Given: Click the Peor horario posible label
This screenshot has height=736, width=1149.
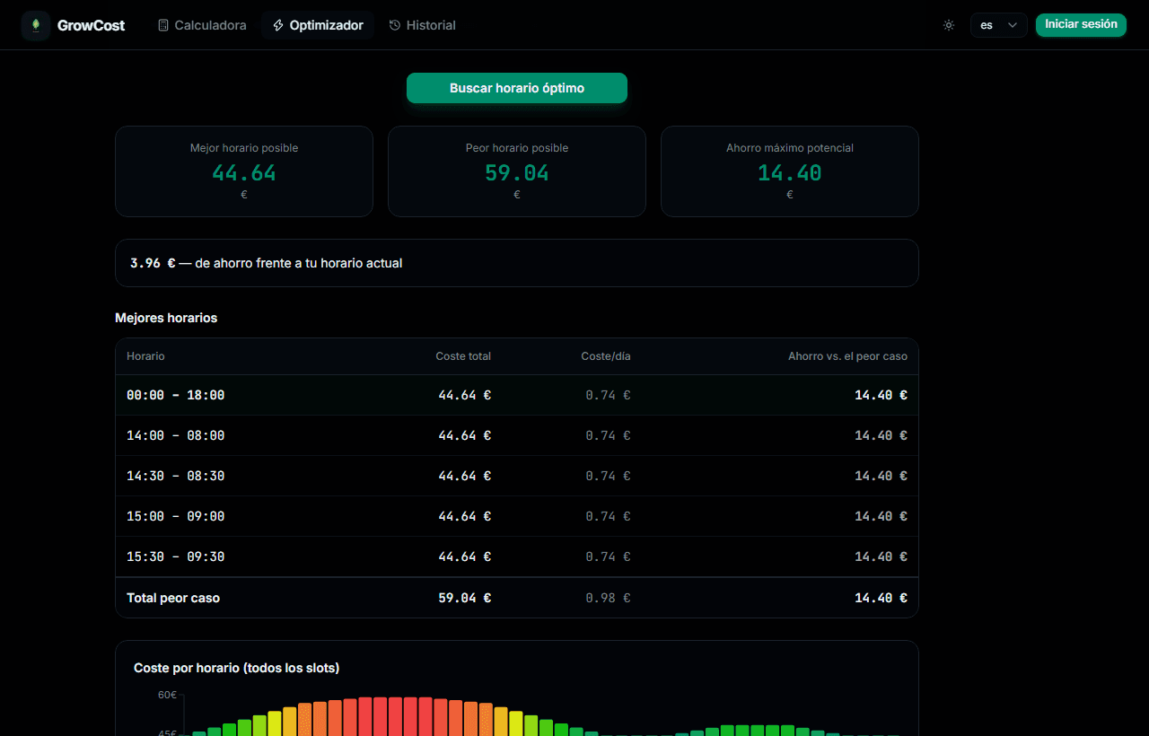Looking at the screenshot, I should (517, 148).
